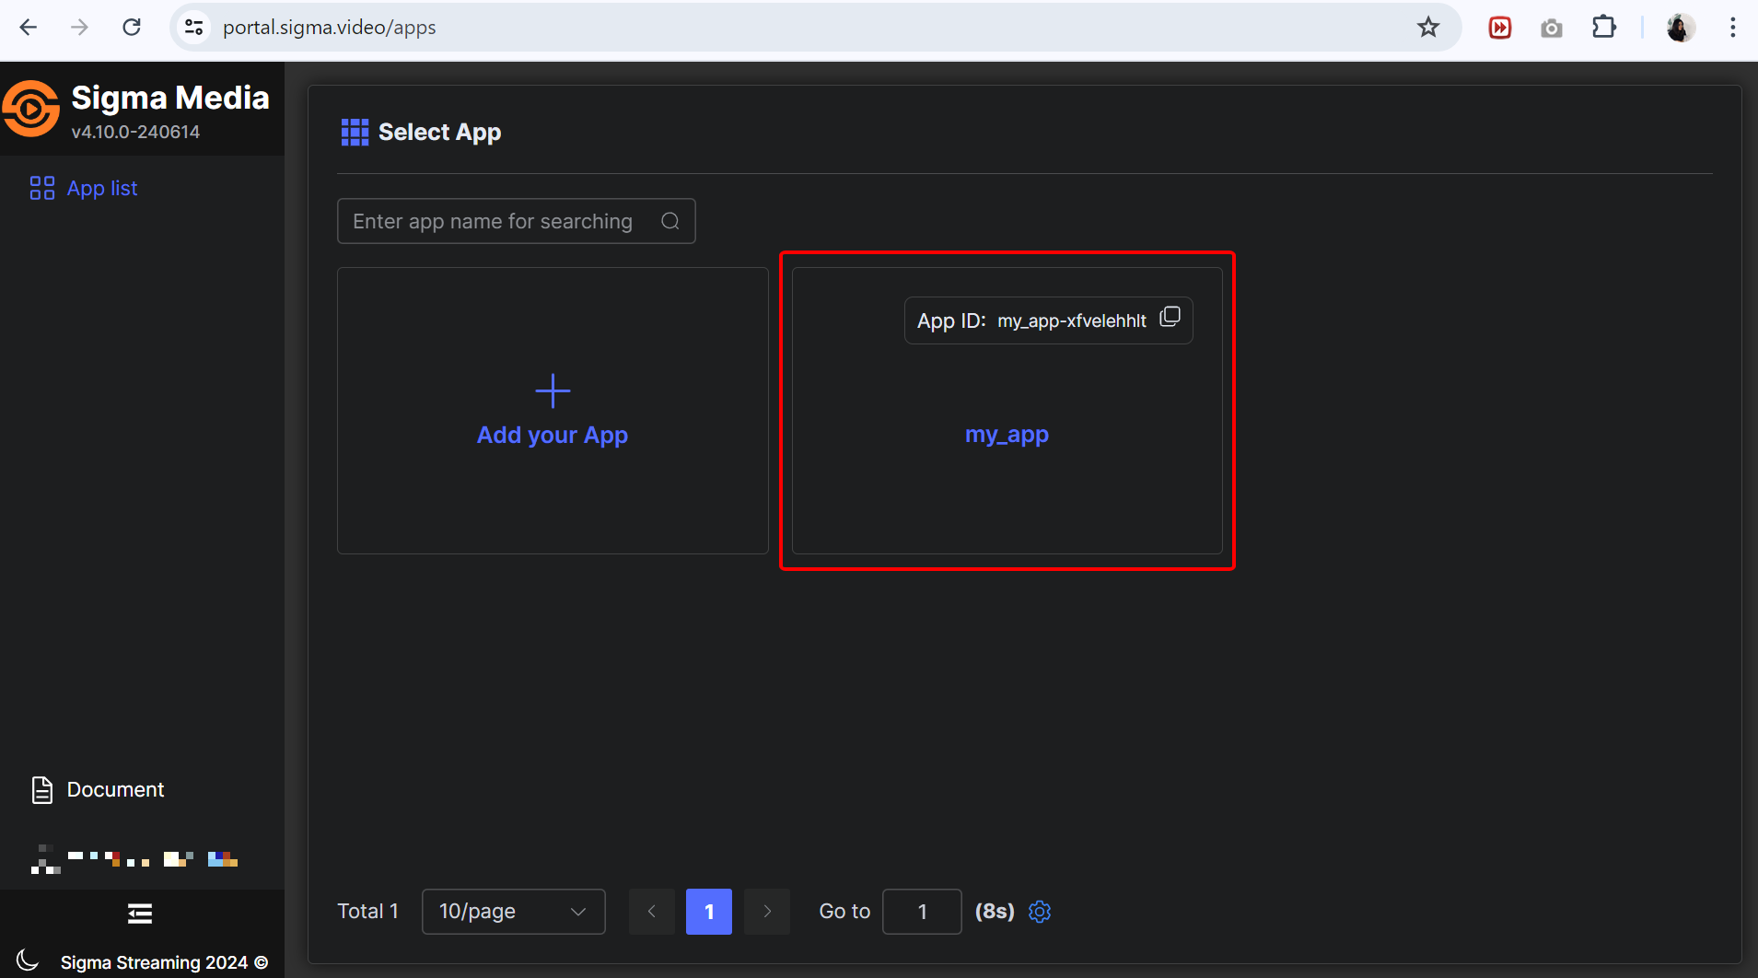Go to next page arrow
Image resolution: width=1758 pixels, height=978 pixels.
coord(767,912)
